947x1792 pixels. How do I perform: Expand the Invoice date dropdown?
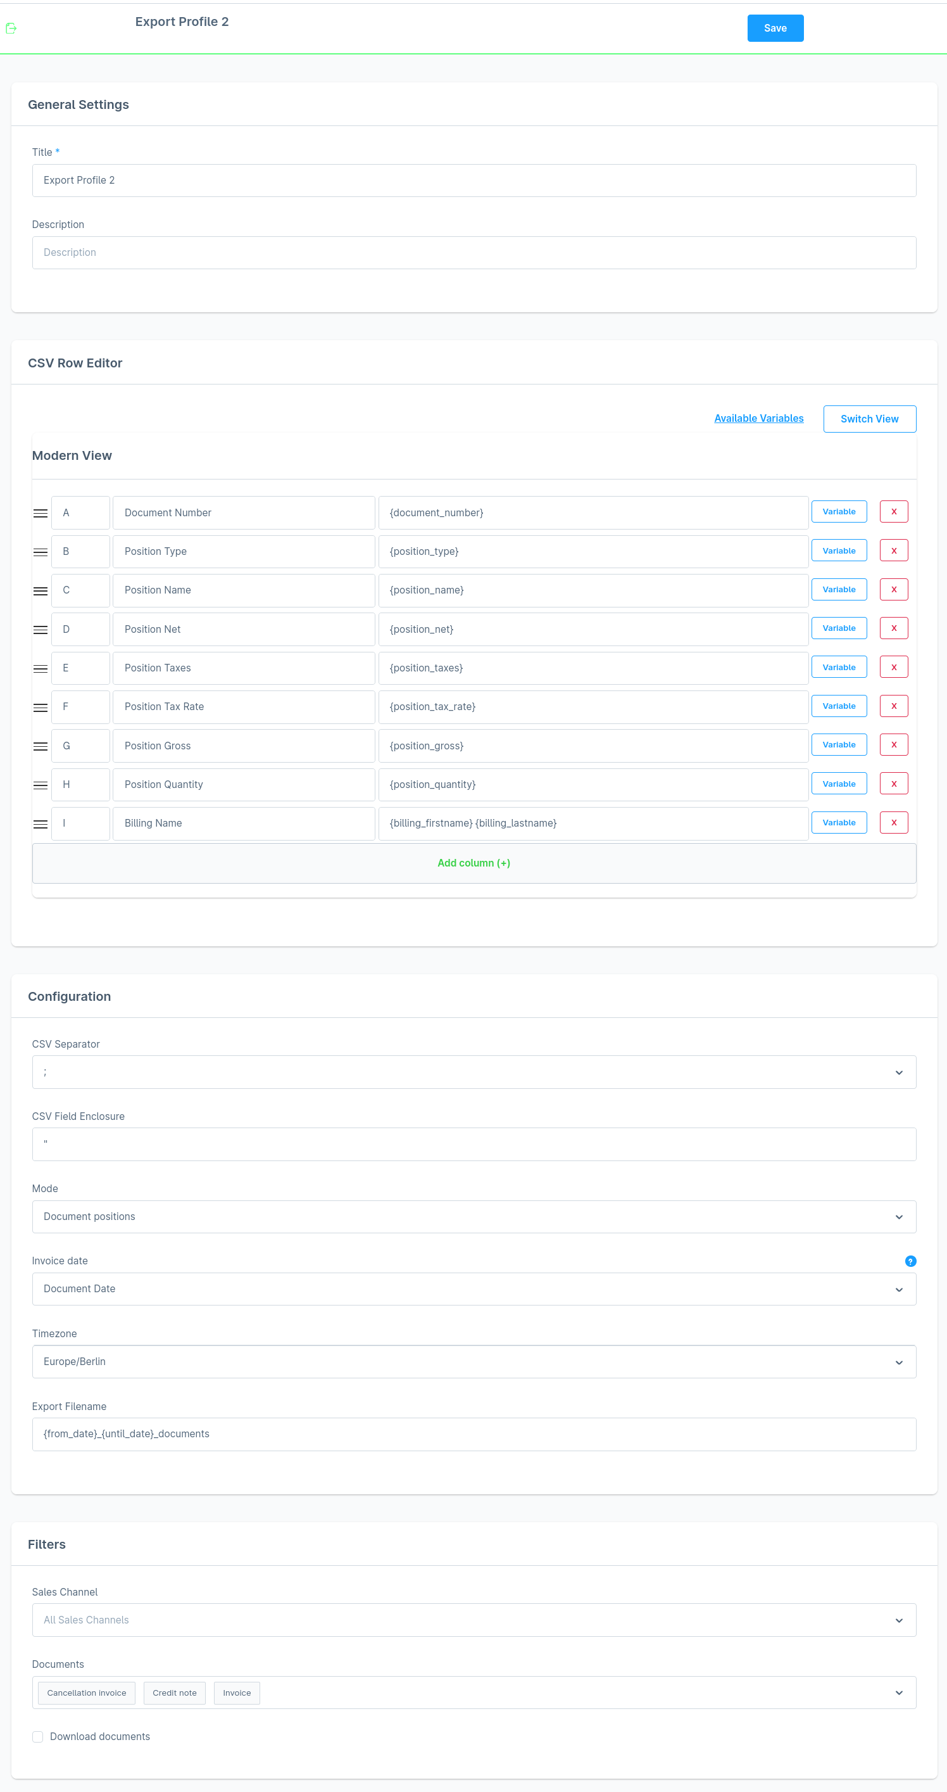(473, 1289)
